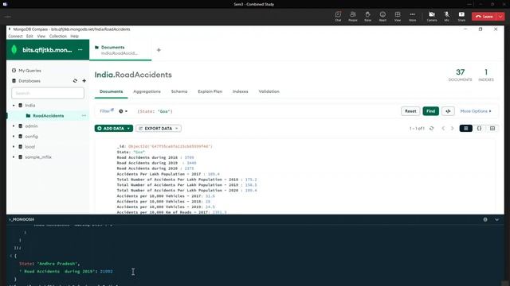Click the Reset query button
Screen dimensions: 510x286
(410, 111)
